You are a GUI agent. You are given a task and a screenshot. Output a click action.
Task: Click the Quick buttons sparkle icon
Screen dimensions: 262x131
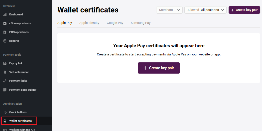[5, 112]
